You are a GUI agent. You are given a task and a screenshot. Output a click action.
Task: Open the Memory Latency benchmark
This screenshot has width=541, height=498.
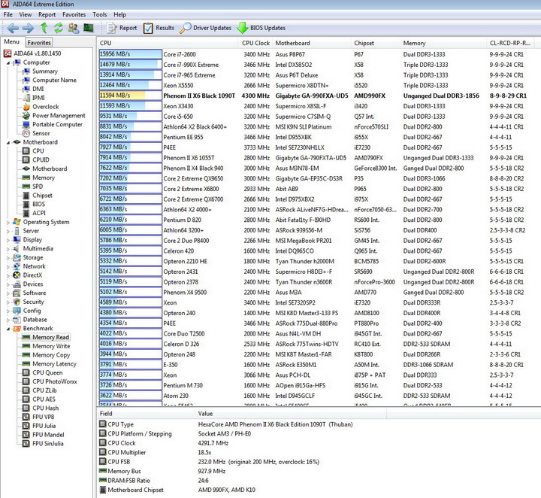tap(53, 364)
